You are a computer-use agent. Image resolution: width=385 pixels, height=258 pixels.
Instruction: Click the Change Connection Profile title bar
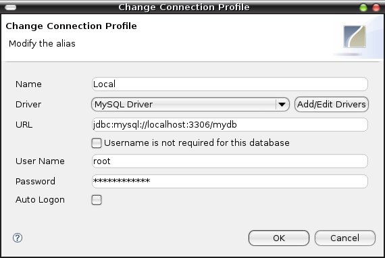[x=184, y=7]
